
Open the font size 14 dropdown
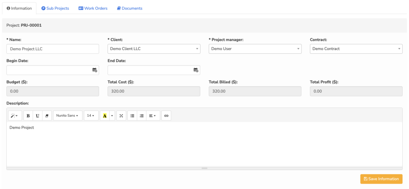91,116
